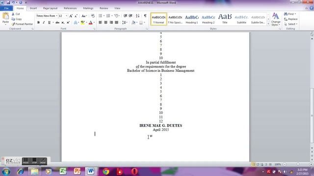This screenshot has height=176, width=314.
Task: Open the Change Case dropdown
Action: click(84, 16)
